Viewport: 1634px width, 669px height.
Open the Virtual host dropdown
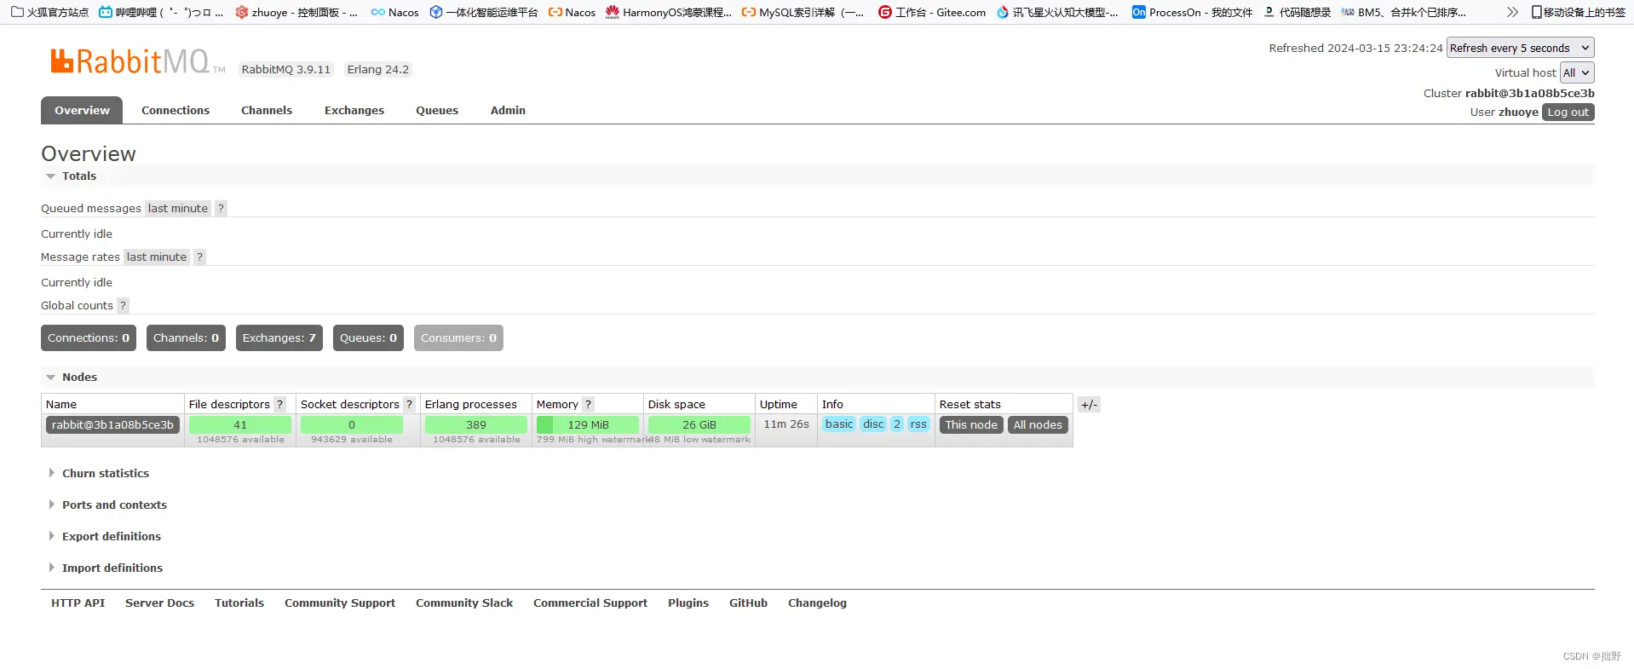point(1576,72)
